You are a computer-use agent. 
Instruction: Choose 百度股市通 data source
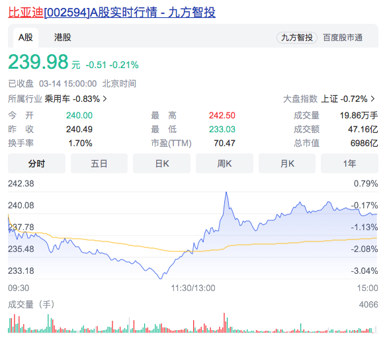coord(343,38)
